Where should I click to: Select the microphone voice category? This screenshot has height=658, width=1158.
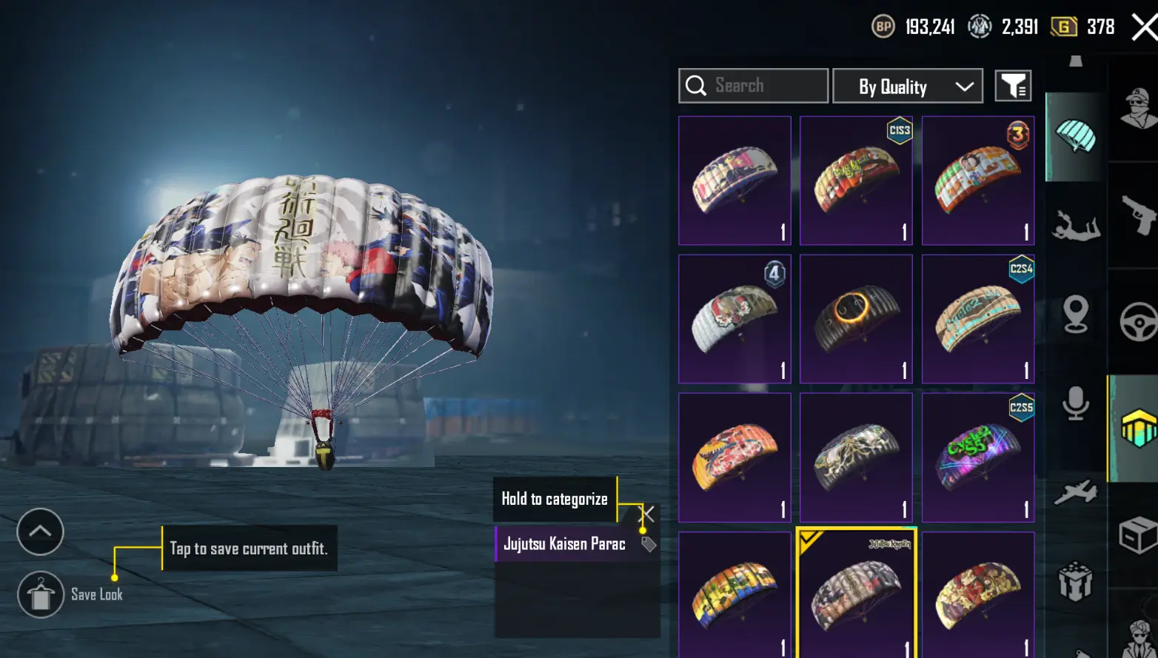coord(1076,403)
